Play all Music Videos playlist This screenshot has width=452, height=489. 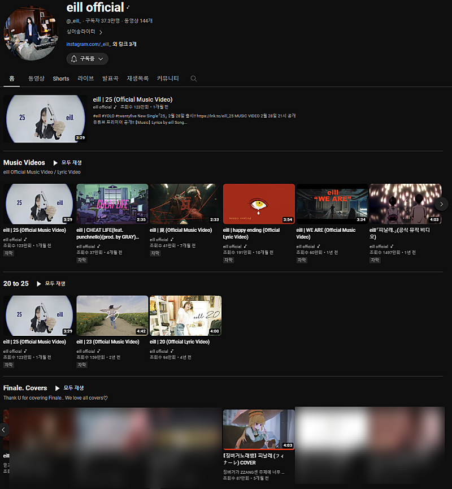(67, 163)
